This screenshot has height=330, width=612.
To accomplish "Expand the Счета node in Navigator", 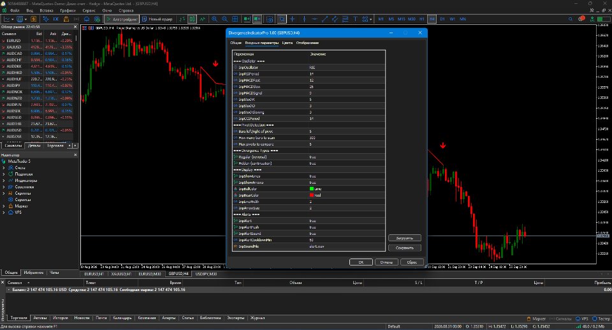I will pyautogui.click(x=4, y=168).
